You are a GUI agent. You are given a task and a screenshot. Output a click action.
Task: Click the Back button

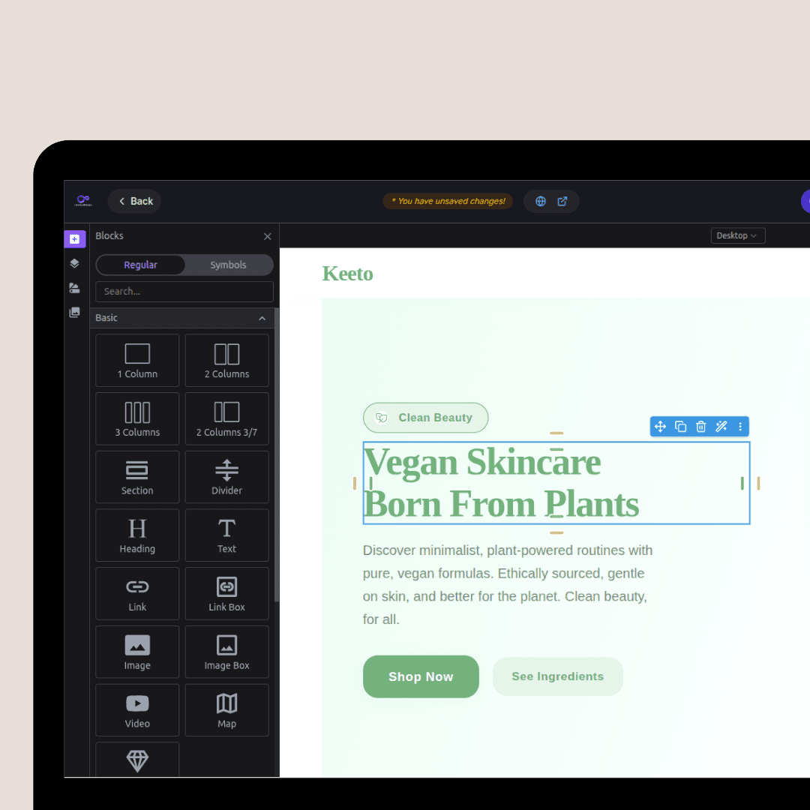pos(134,201)
